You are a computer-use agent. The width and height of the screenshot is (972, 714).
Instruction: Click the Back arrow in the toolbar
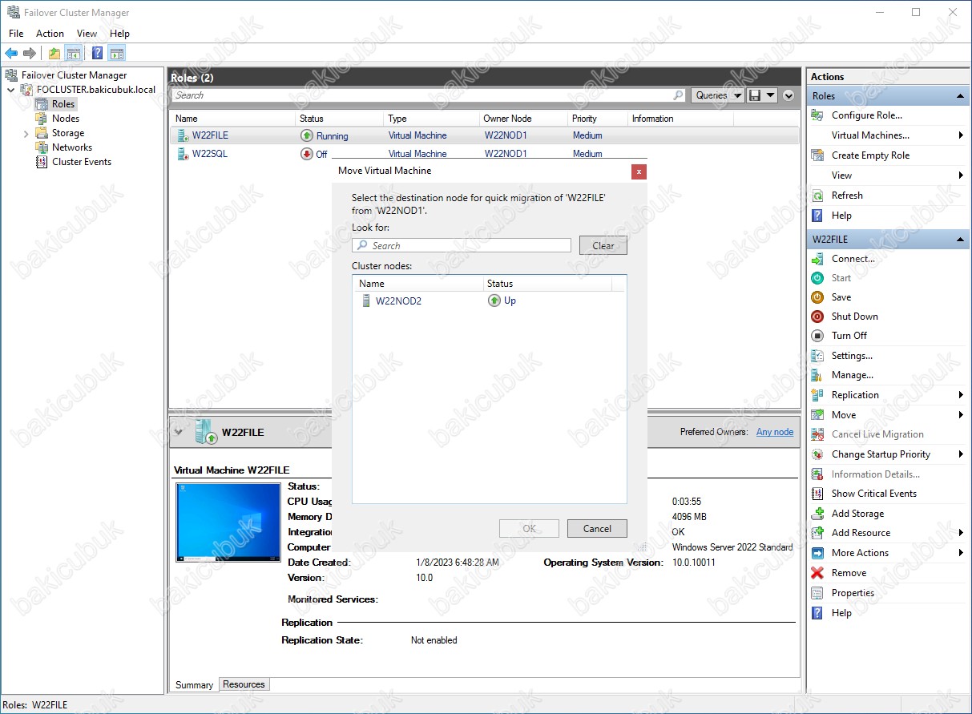(x=11, y=54)
